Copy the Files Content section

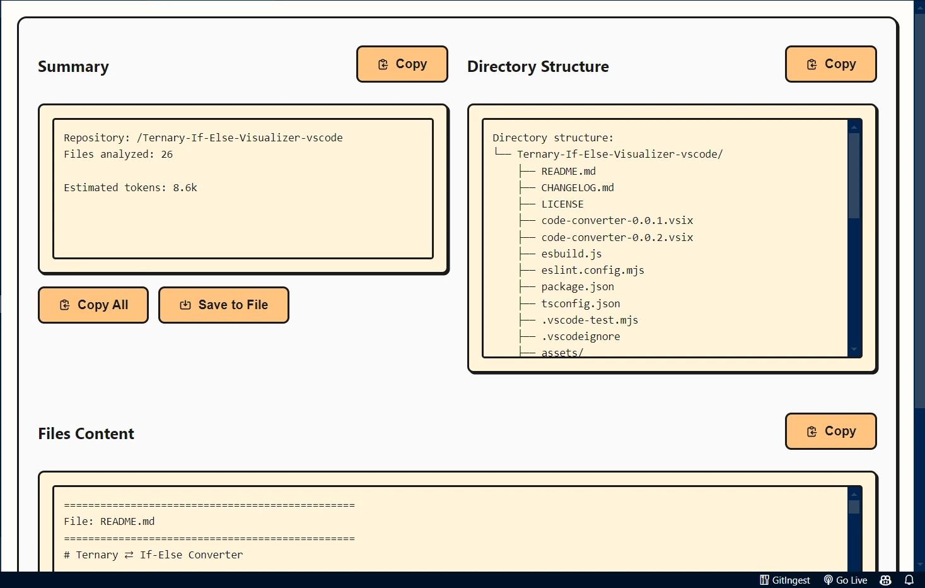point(831,431)
